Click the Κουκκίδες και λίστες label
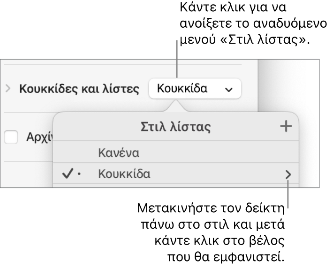The height and width of the screenshot is (270, 333). pos(79,89)
